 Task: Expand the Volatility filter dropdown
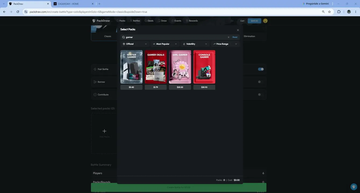pos(195,44)
